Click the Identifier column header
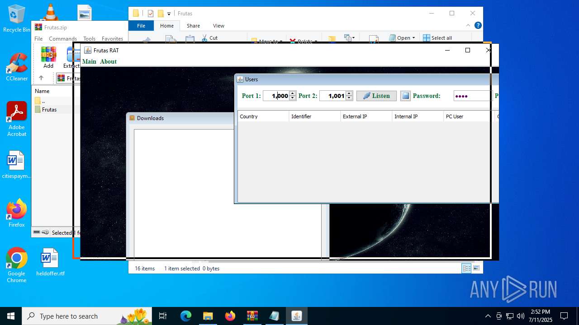The image size is (579, 325). pos(315,116)
